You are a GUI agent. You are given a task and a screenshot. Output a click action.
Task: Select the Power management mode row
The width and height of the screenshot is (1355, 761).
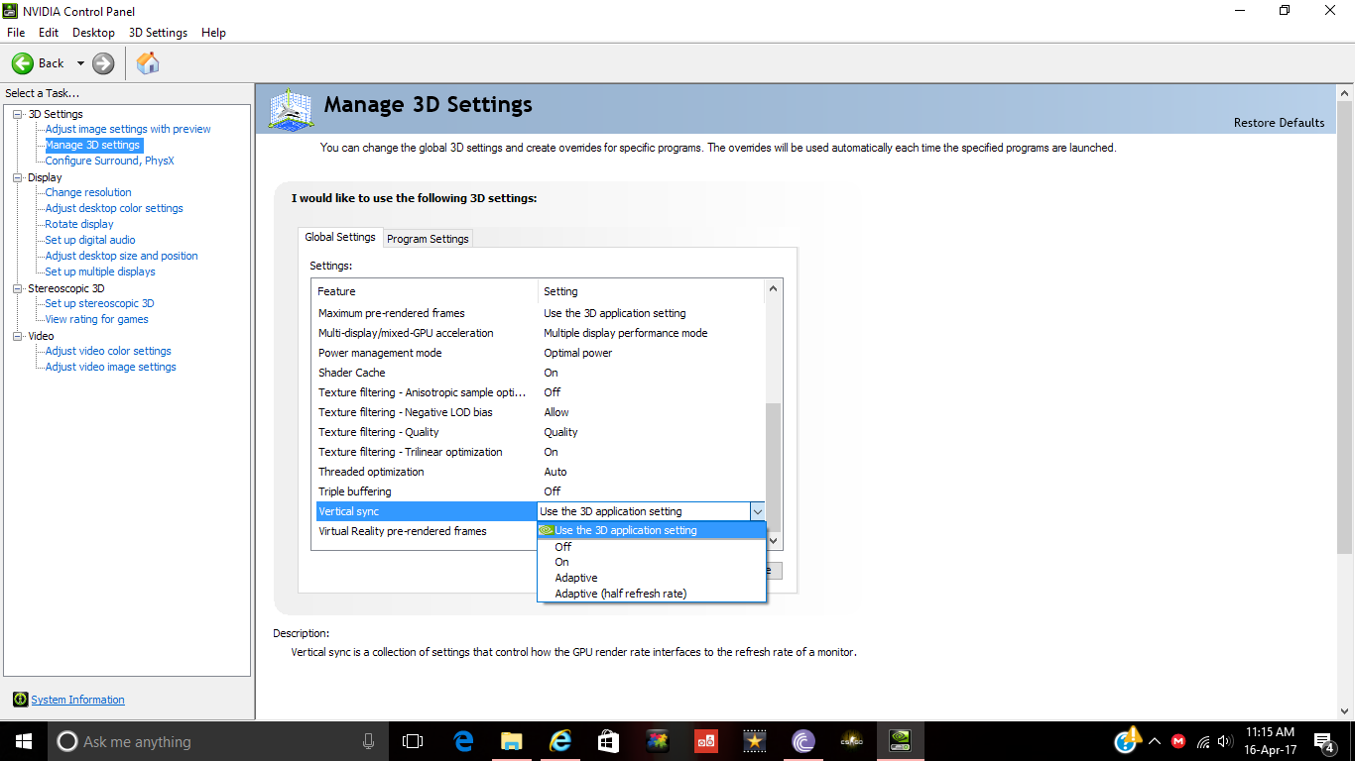(x=539, y=353)
